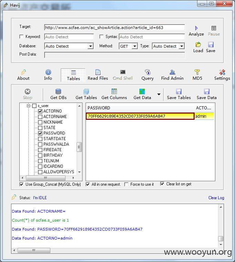
Task: Select the IDCARDNO tree item label
Action: pyautogui.click(x=53, y=166)
